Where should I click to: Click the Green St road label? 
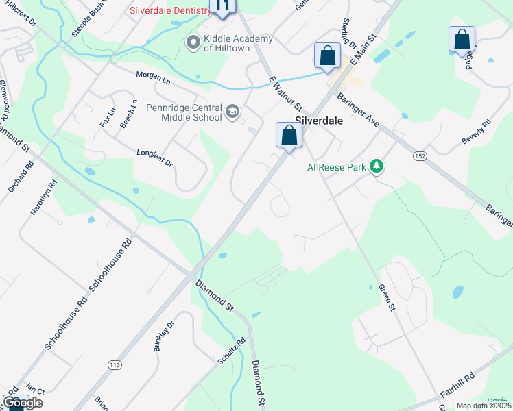(x=387, y=297)
